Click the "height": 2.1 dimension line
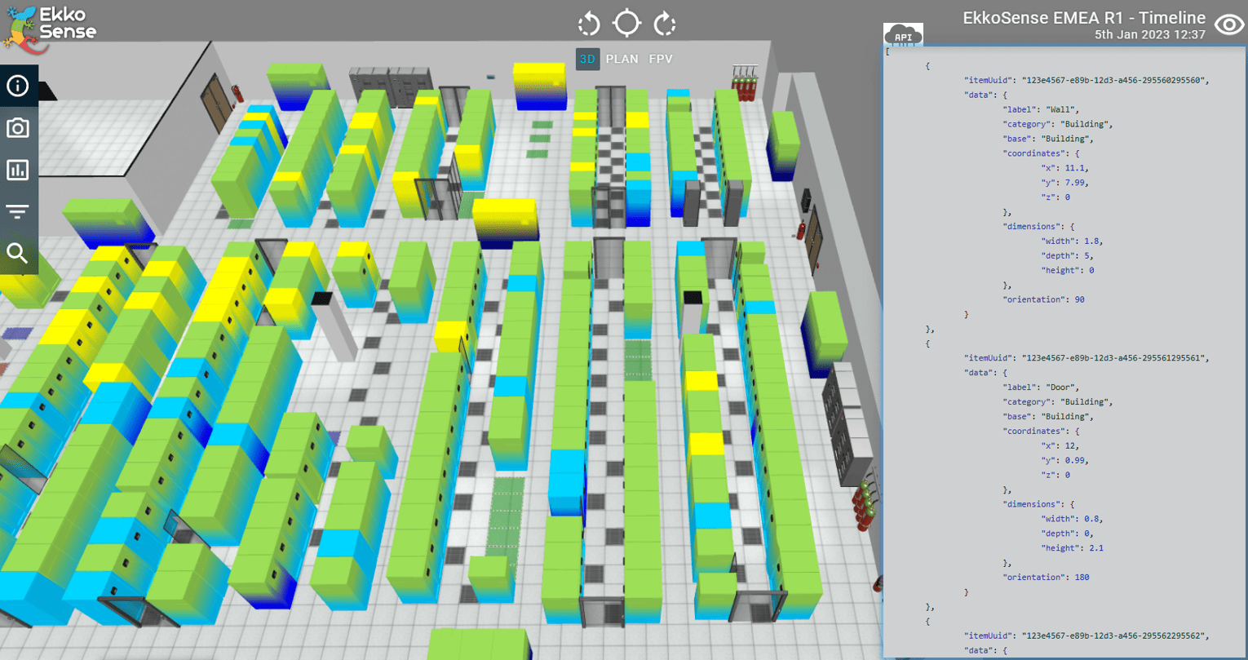Screen dimensions: 1248x660 (1073, 548)
